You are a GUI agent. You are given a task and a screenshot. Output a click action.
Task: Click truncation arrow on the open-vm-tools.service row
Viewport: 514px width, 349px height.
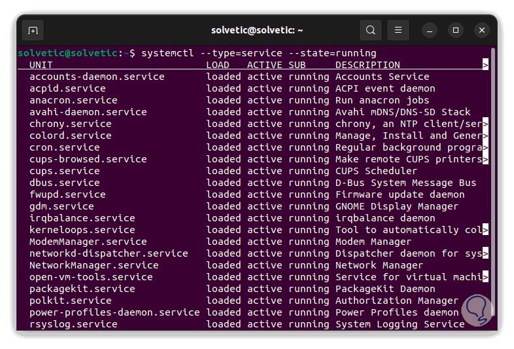point(485,277)
